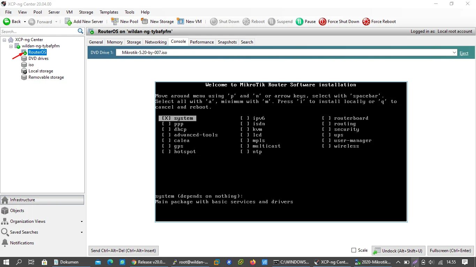This screenshot has height=267, width=476.
Task: Open the Objects view
Action: tap(42, 211)
